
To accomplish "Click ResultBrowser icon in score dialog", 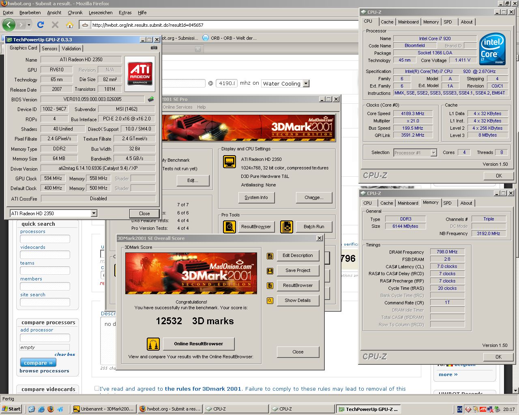I will tap(270, 286).
